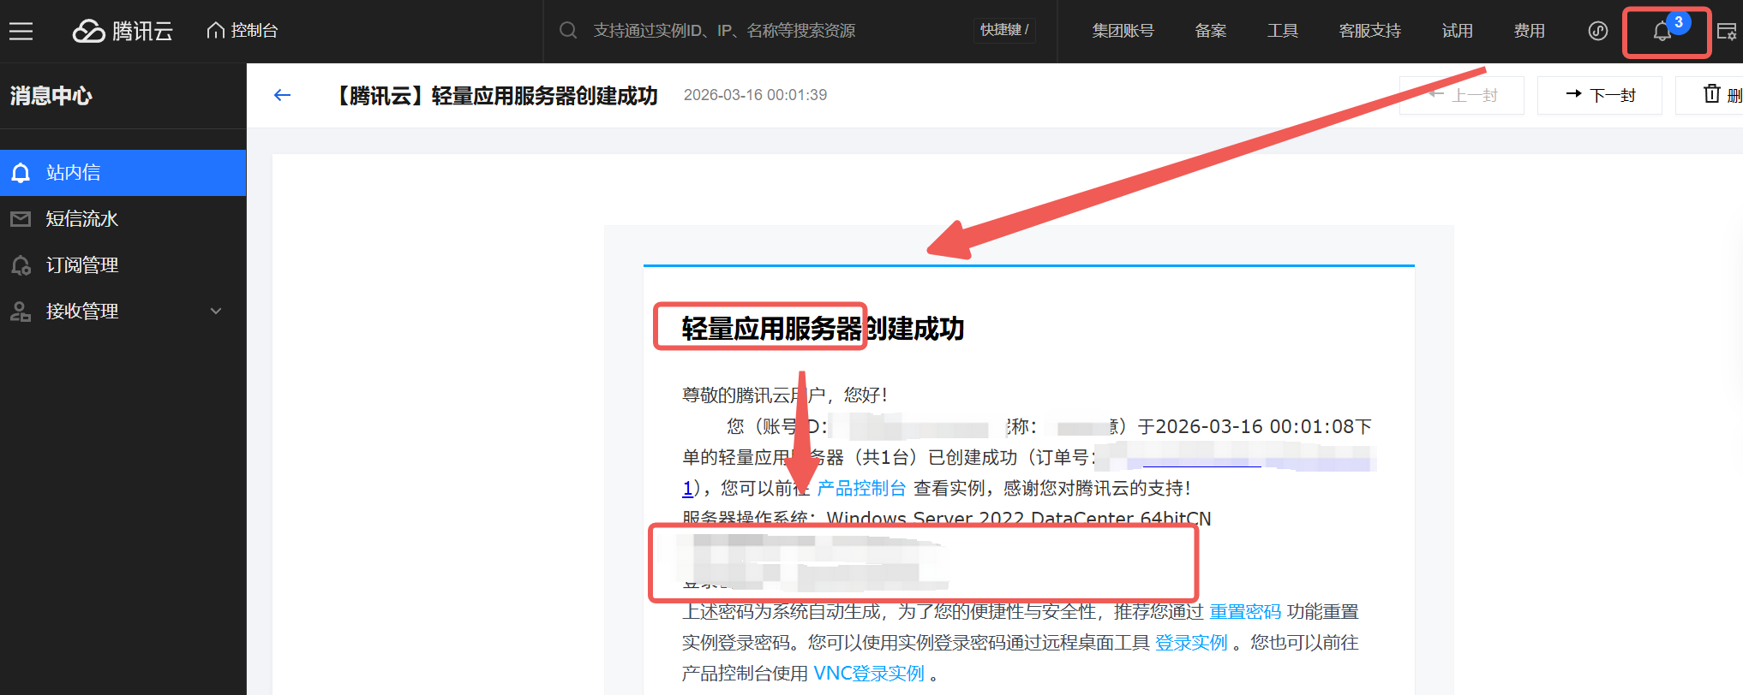Open 集团账号 menu
This screenshot has height=695, width=1743.
click(x=1123, y=31)
